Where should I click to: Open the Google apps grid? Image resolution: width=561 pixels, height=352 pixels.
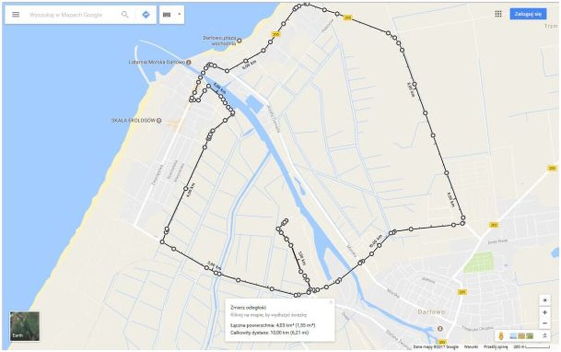click(498, 14)
